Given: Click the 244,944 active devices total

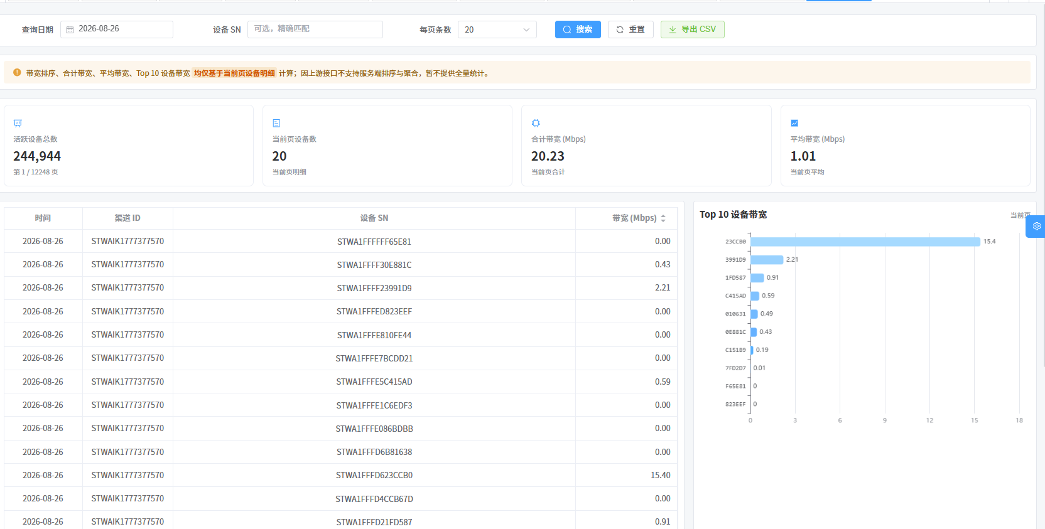Looking at the screenshot, I should coord(37,156).
